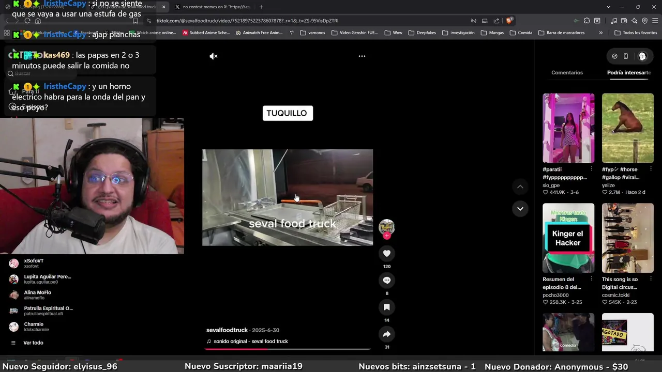Viewport: 662px width, 372px height.
Task: Open Lupita Aguilar Pere... account
Action: click(x=40, y=279)
